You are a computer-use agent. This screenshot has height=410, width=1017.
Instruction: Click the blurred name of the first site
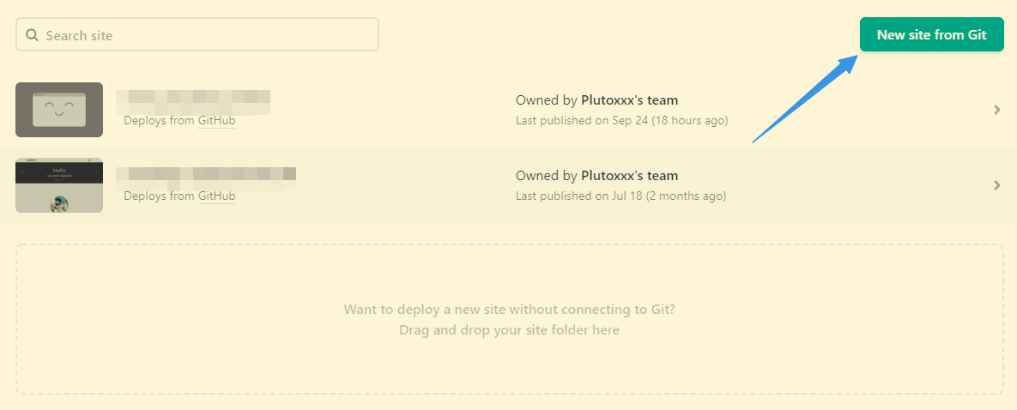tap(193, 100)
